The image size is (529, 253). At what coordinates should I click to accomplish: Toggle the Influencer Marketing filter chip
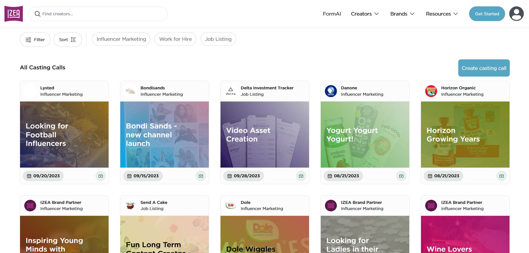pos(121,39)
